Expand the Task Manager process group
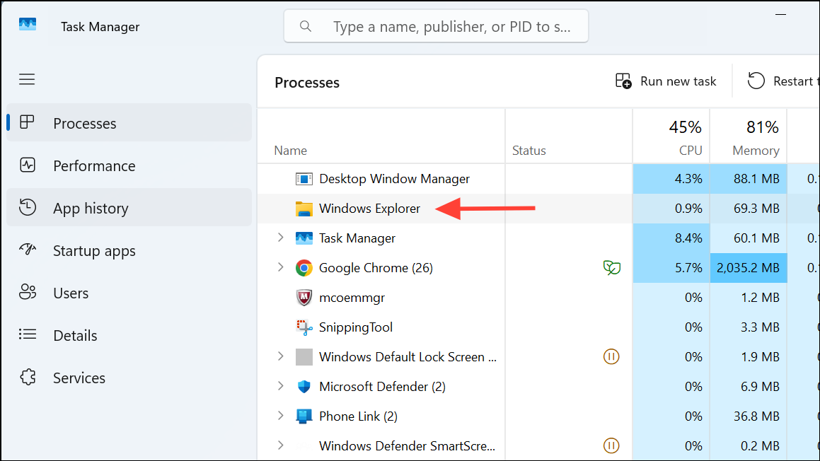820x461 pixels. point(281,238)
